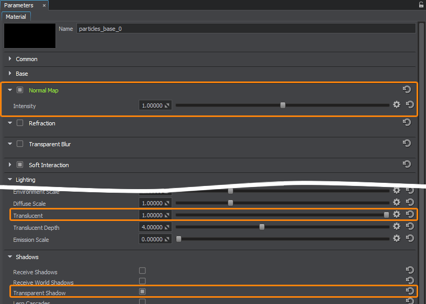
Task: Click the black material preview thumbnail
Action: (30, 36)
